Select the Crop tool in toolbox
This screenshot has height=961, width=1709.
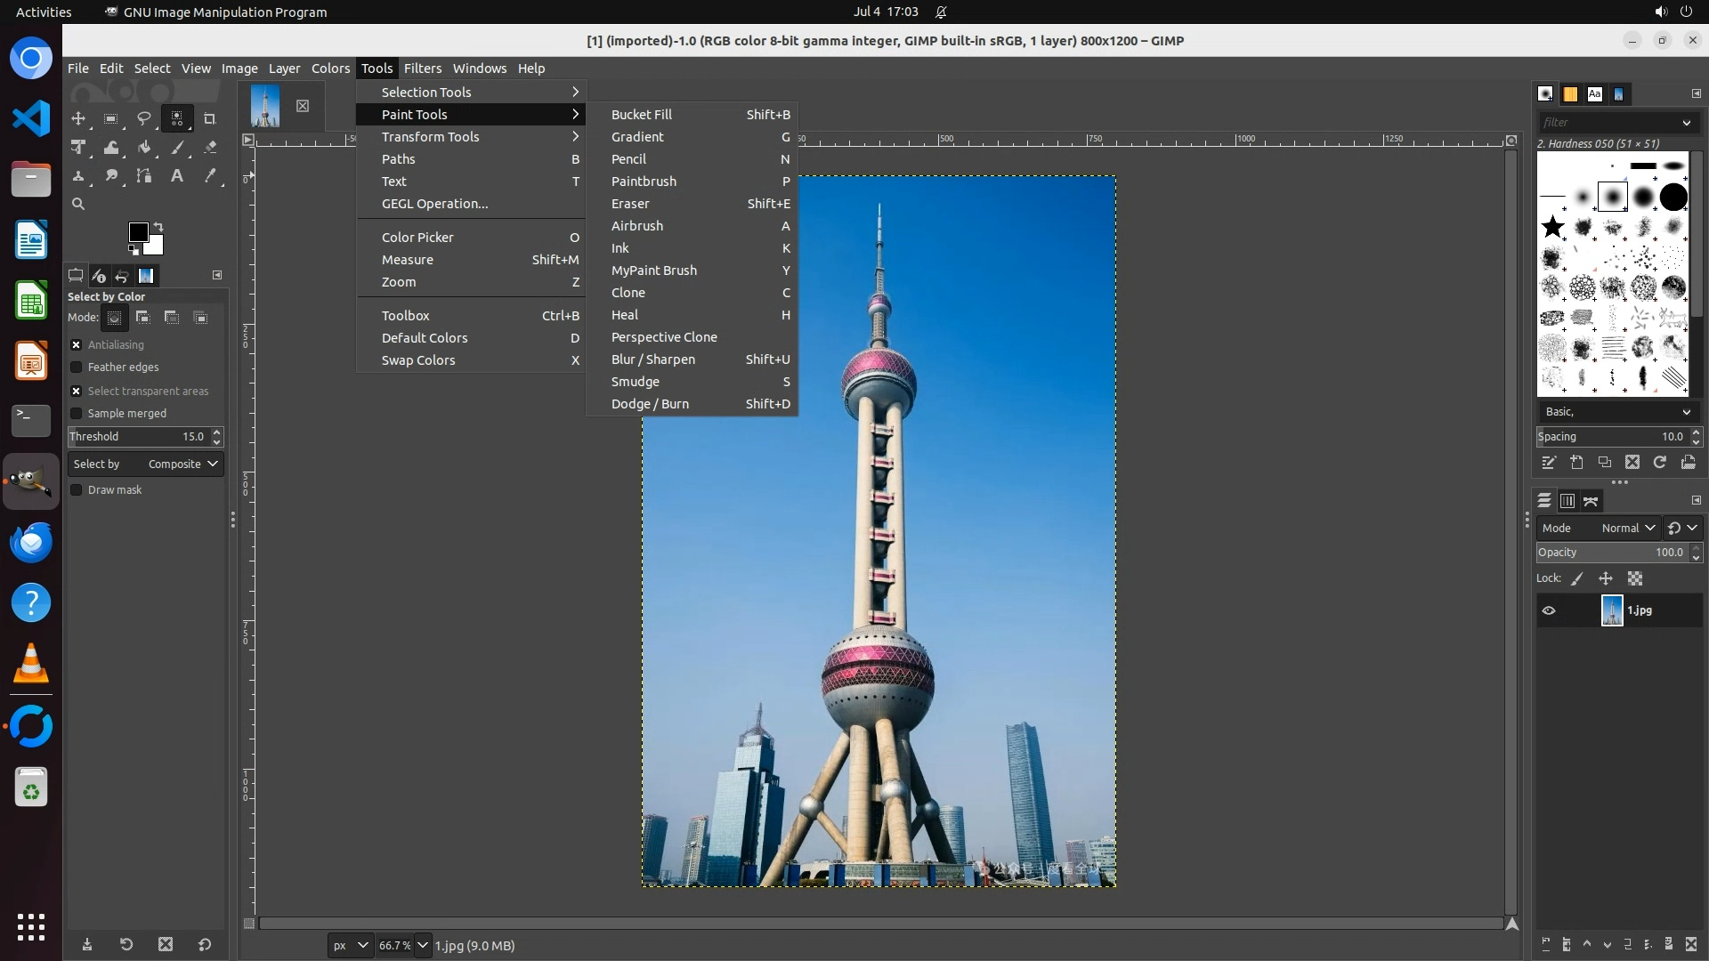pyautogui.click(x=210, y=118)
